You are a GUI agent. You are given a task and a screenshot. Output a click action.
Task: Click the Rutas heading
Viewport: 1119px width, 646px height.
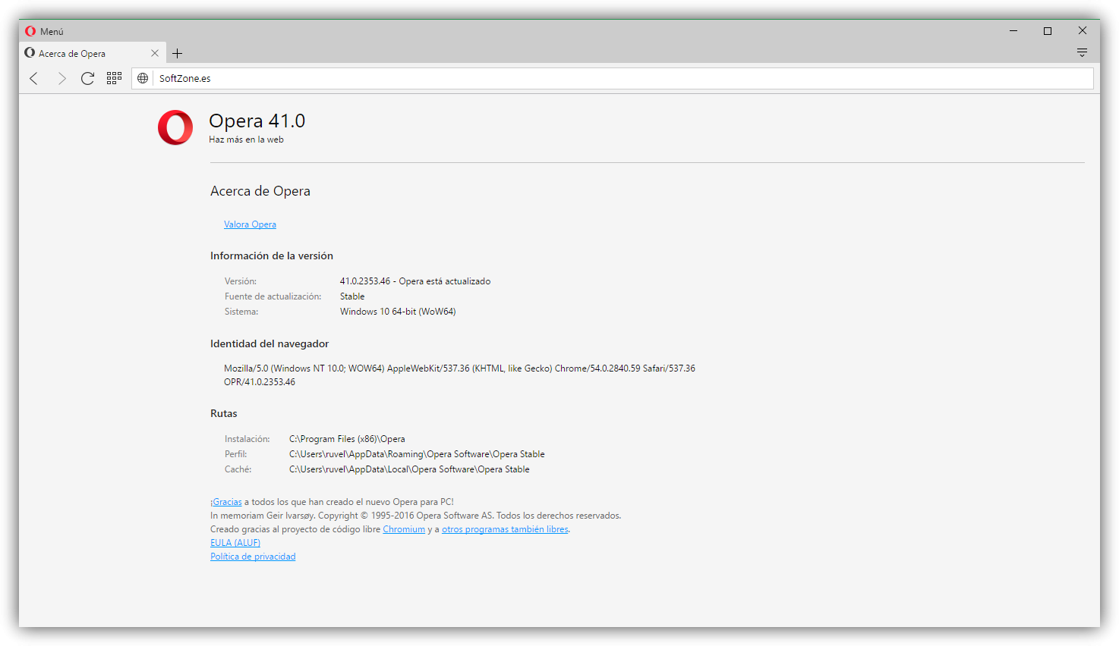(x=224, y=414)
